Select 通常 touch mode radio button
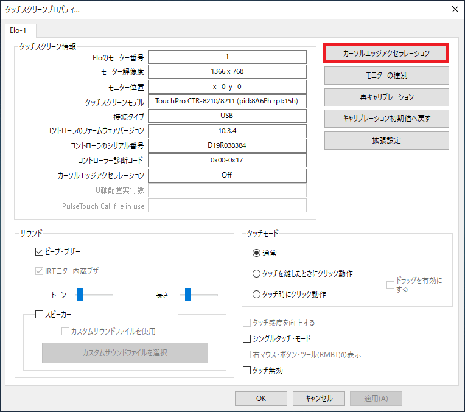The width and height of the screenshot is (465, 412). [x=256, y=253]
